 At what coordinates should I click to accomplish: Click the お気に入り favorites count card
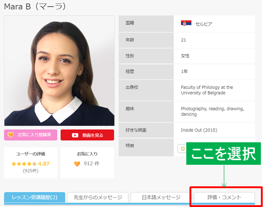pyautogui.click(x=87, y=163)
